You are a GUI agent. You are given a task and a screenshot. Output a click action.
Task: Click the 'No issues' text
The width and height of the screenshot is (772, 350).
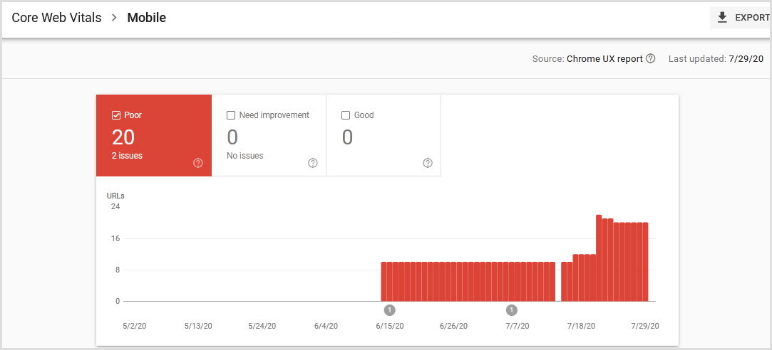click(x=245, y=156)
